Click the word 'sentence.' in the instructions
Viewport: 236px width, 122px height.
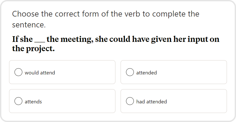[29, 25]
